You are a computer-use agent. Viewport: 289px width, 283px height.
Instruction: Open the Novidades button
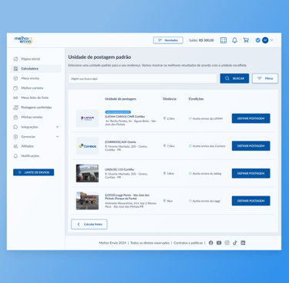point(168,40)
